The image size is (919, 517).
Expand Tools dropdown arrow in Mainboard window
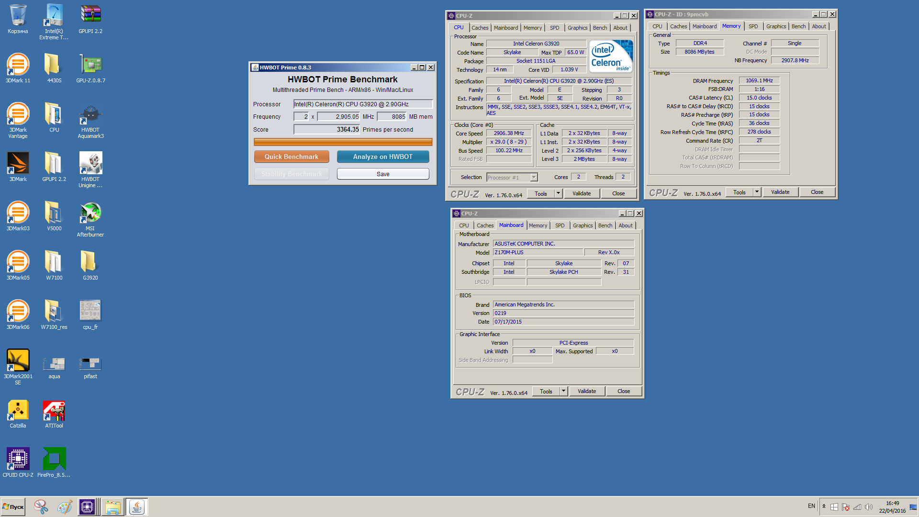click(563, 391)
